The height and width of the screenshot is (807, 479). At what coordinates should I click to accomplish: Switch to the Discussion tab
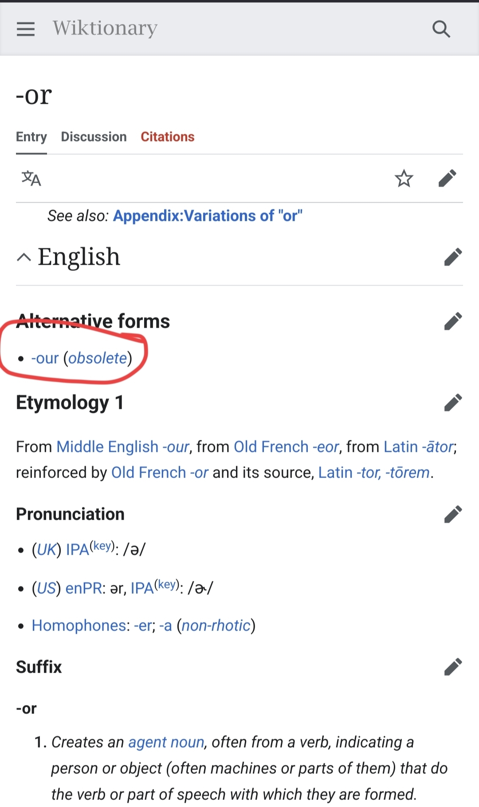coord(94,137)
